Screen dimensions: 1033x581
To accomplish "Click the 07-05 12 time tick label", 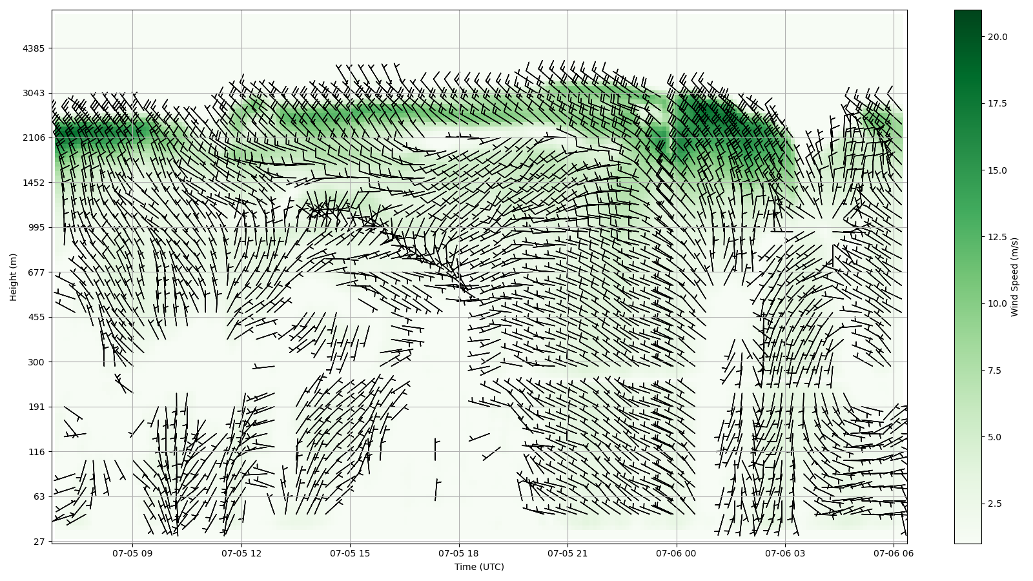I will pos(241,553).
